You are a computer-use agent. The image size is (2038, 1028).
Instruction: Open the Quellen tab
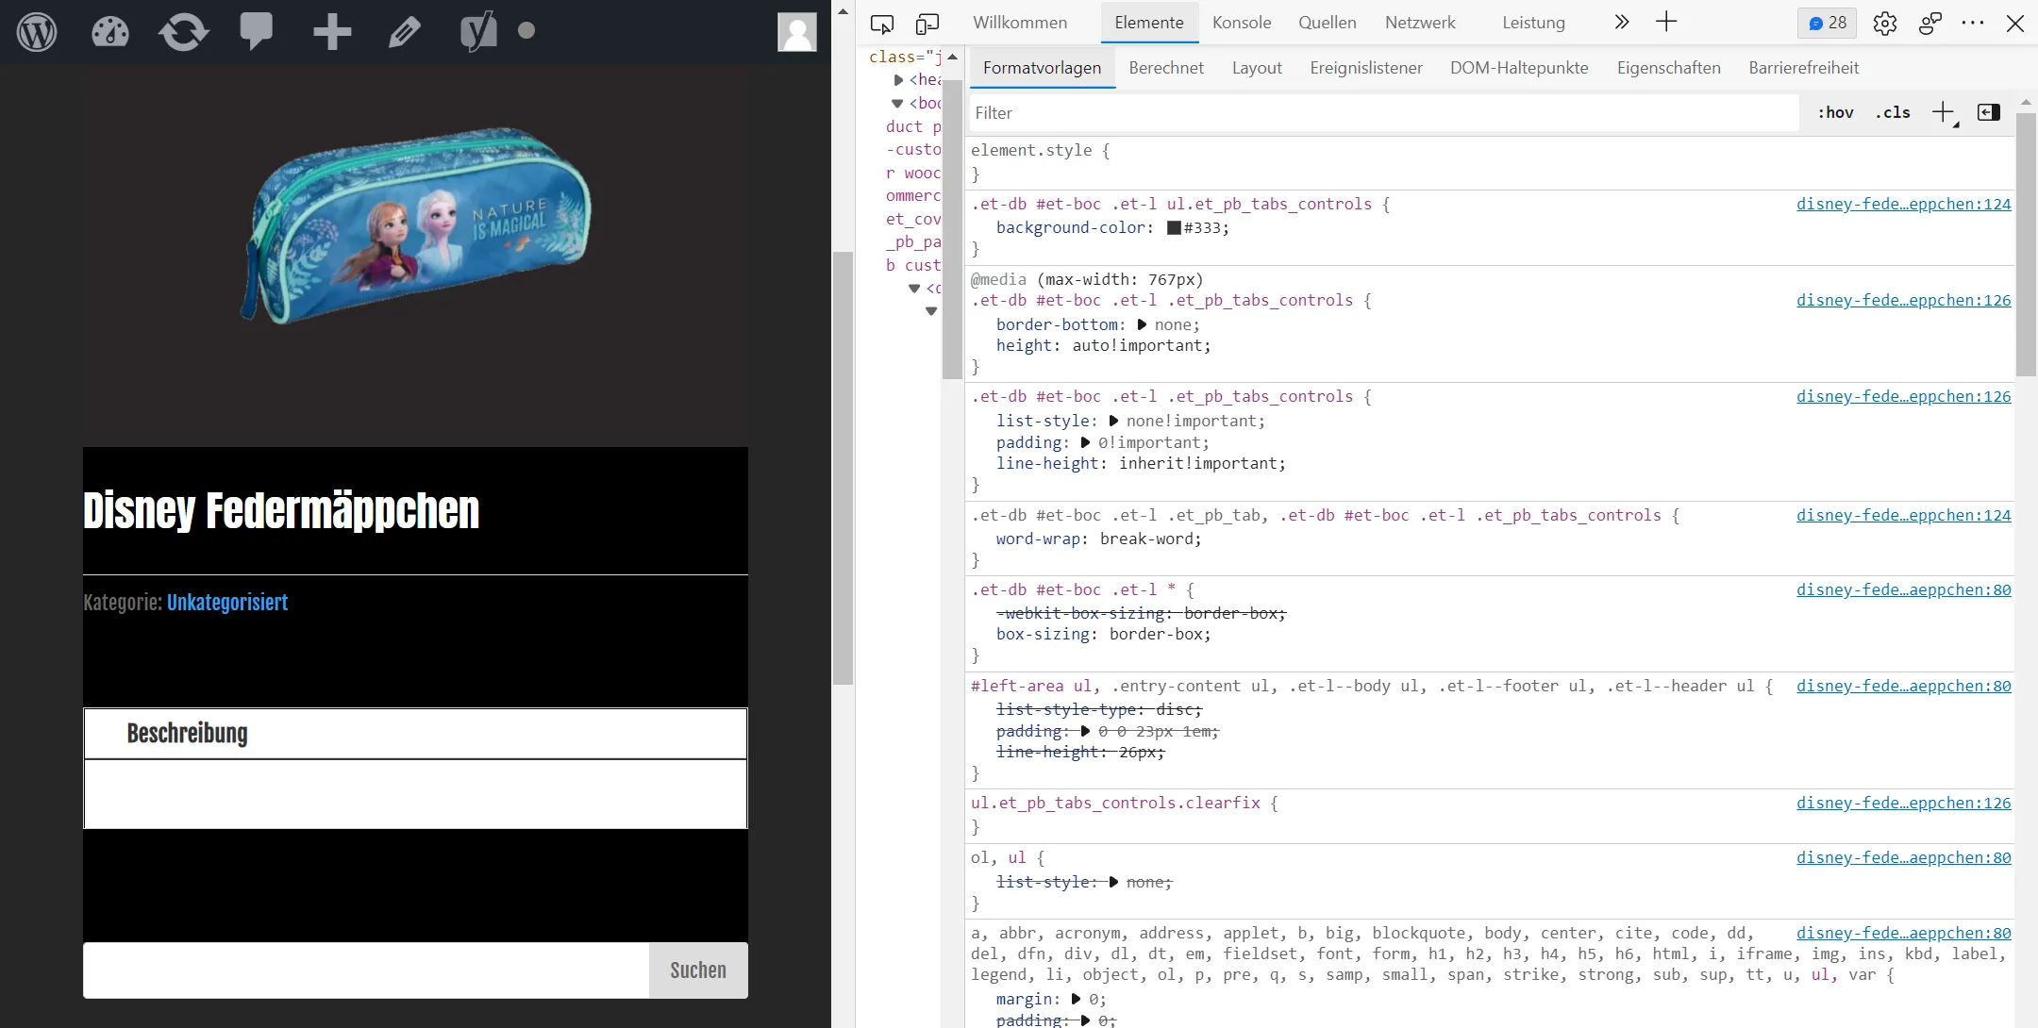(1328, 23)
